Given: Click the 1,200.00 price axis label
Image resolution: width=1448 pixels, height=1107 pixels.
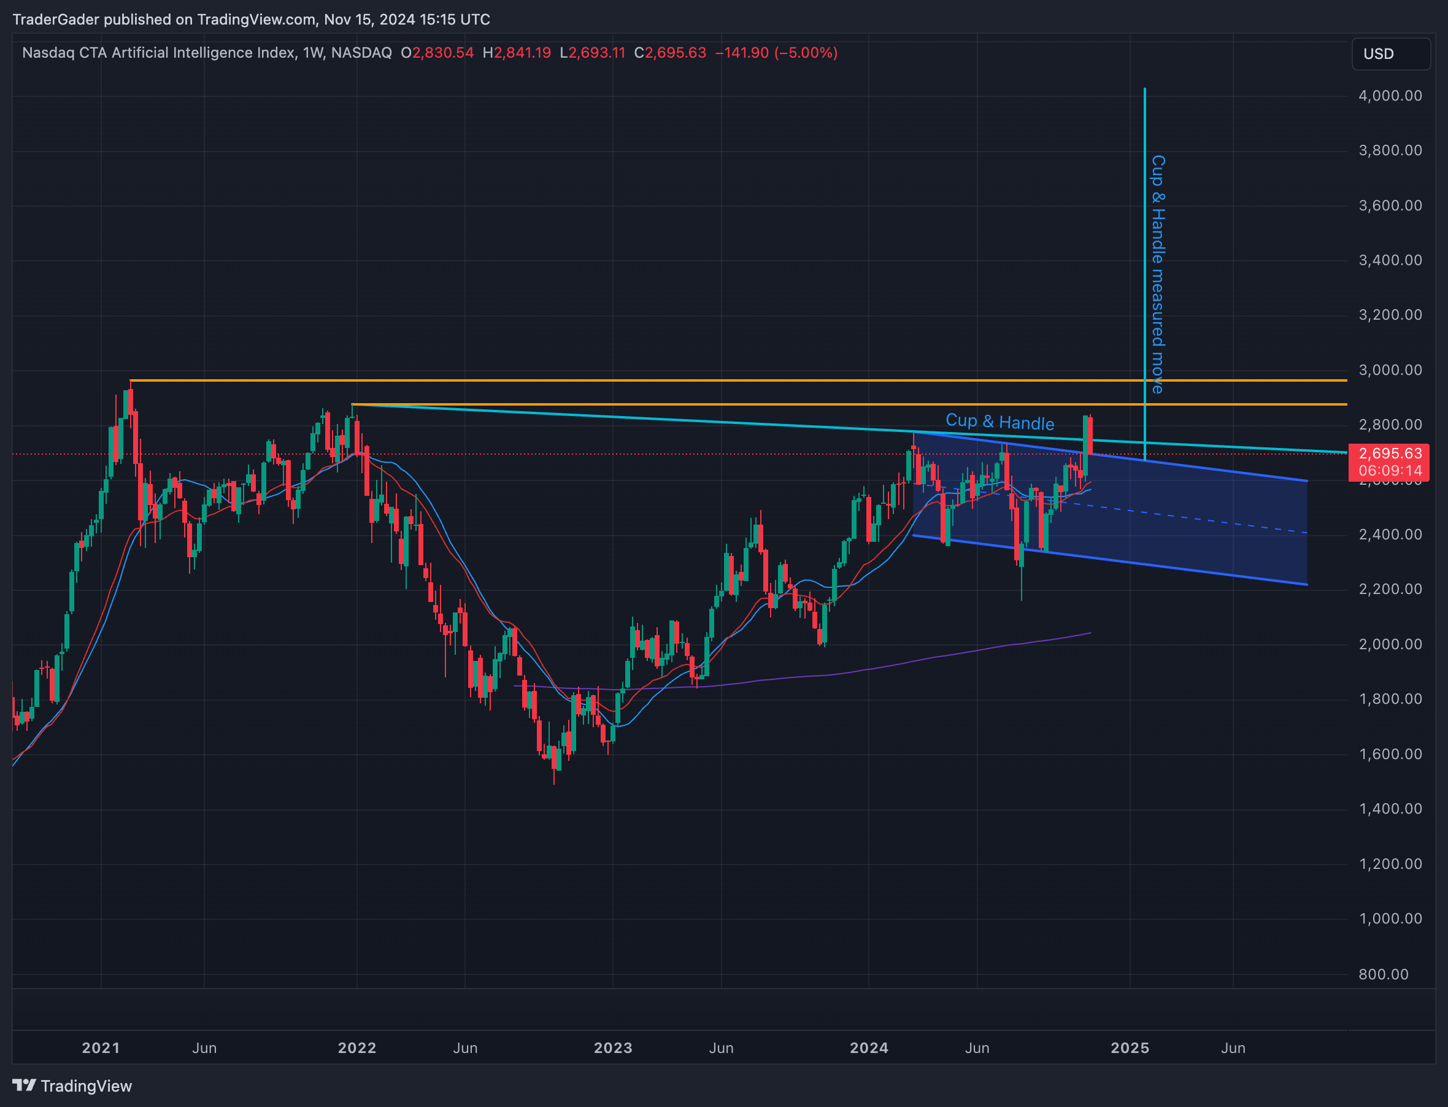Looking at the screenshot, I should point(1390,864).
